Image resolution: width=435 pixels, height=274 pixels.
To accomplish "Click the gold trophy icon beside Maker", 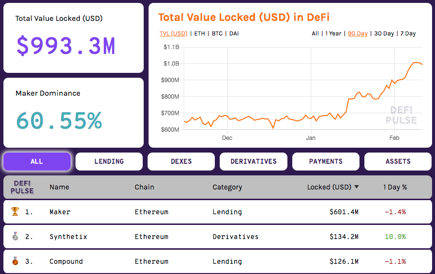I will point(15,212).
